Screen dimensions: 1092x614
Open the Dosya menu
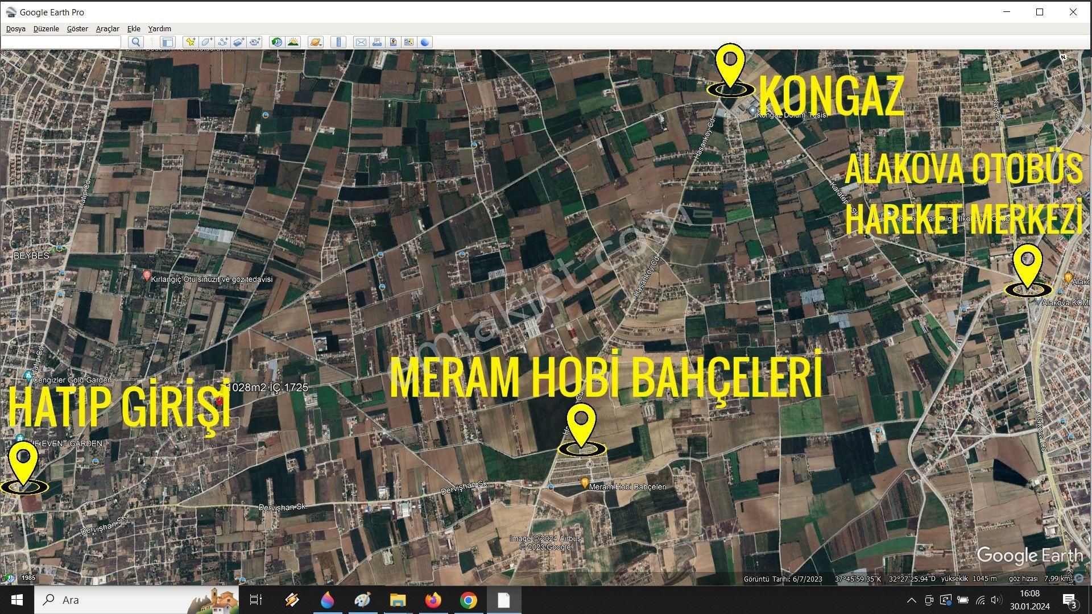tap(16, 28)
